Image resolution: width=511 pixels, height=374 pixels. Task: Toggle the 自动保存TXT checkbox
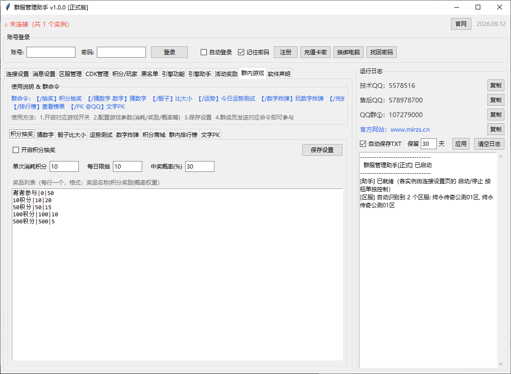tap(363, 144)
